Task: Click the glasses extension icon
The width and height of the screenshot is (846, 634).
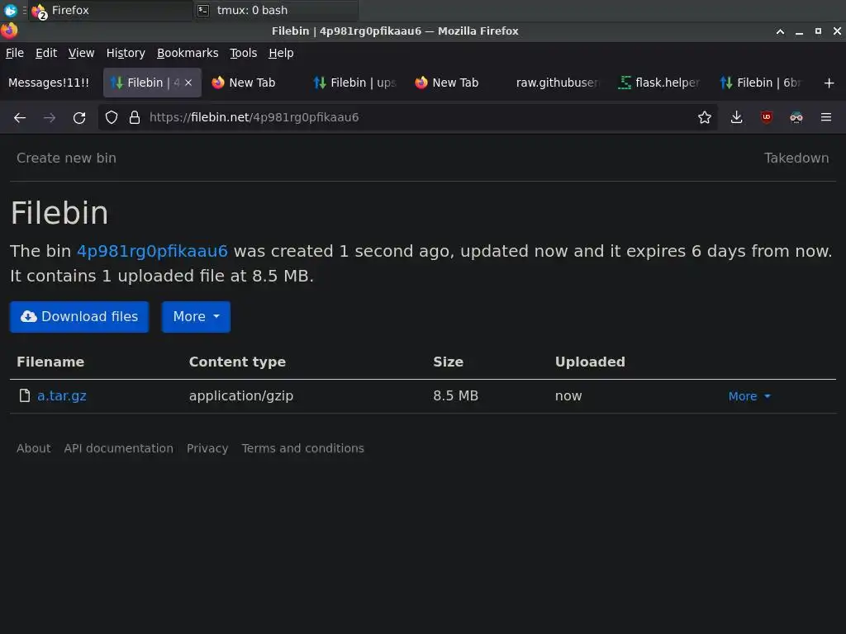Action: click(796, 117)
